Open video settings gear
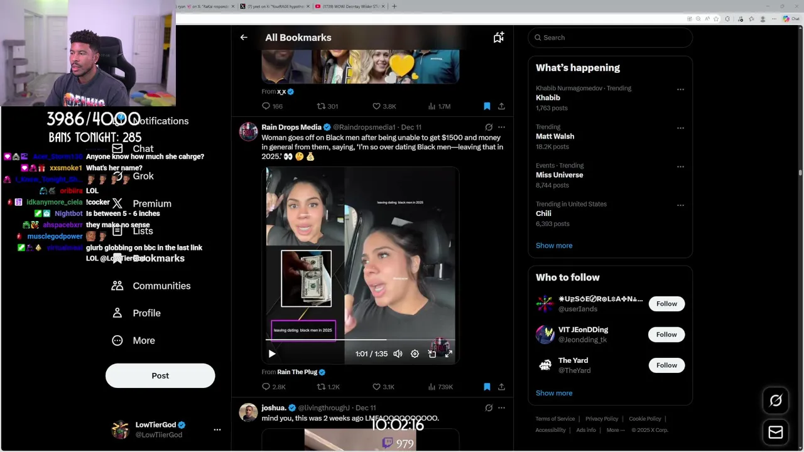Screen dimensions: 804x452 click(x=415, y=354)
